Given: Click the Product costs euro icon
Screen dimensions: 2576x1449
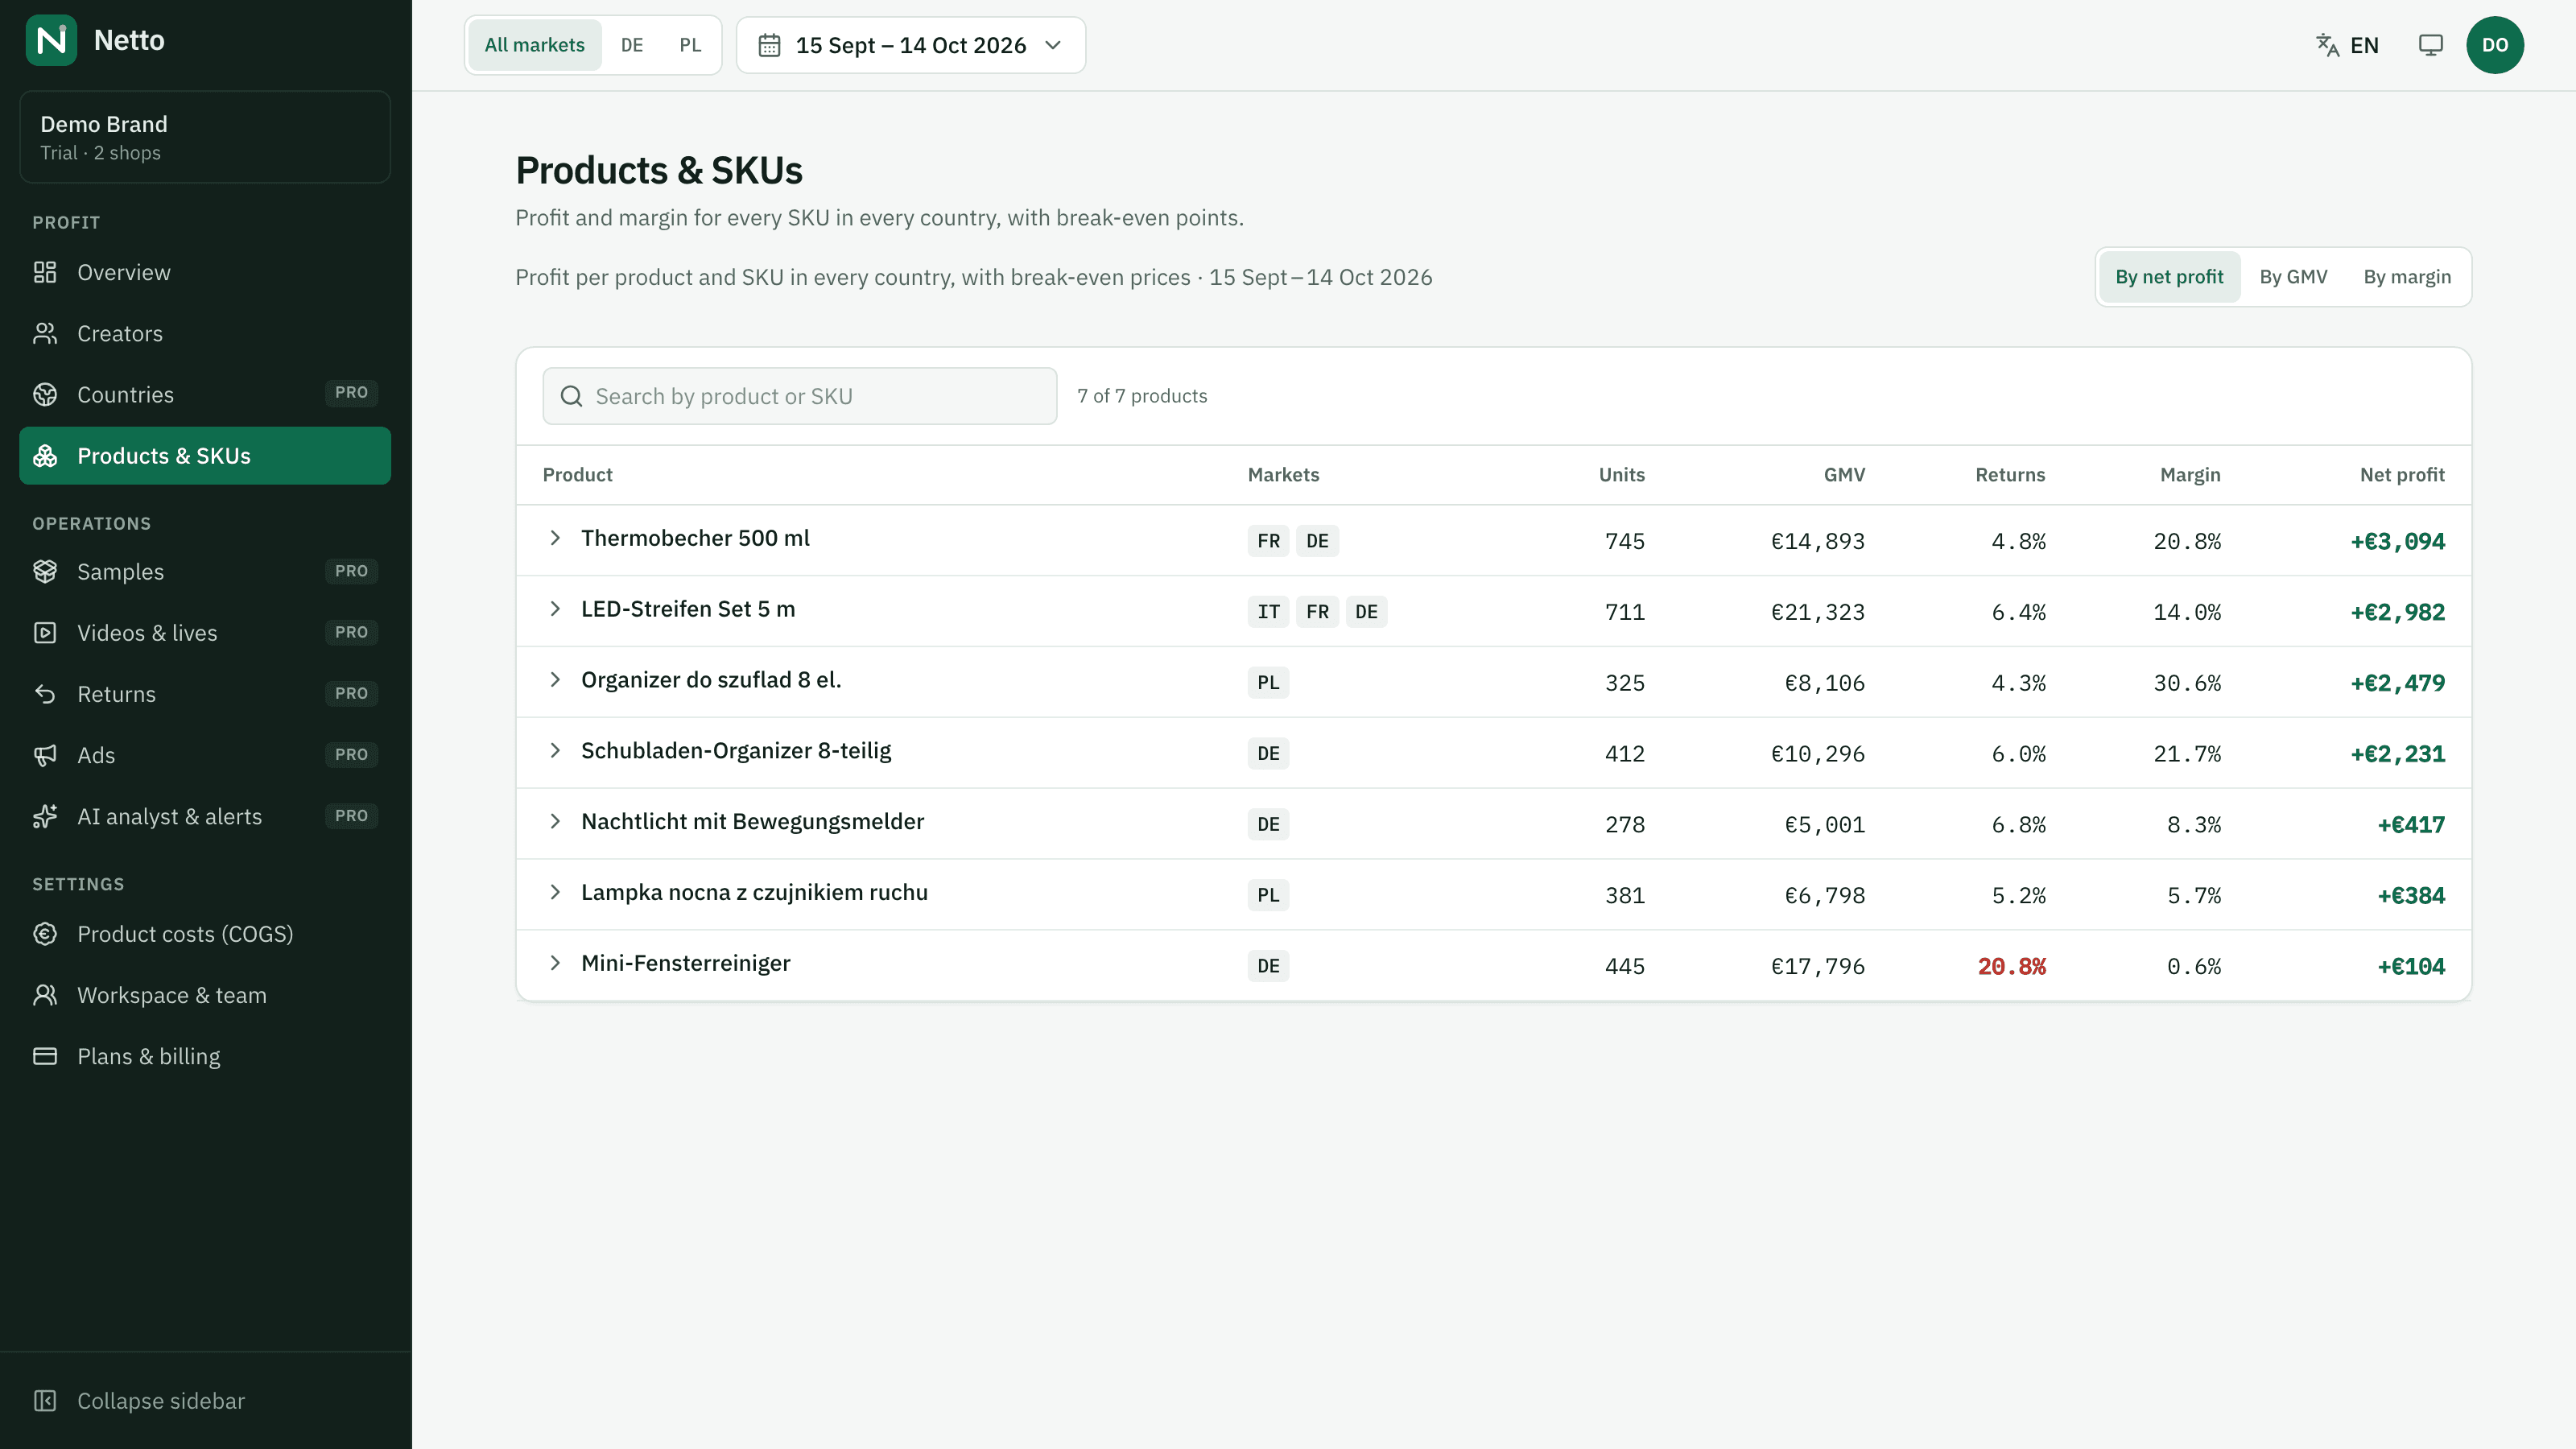Looking at the screenshot, I should 45,934.
